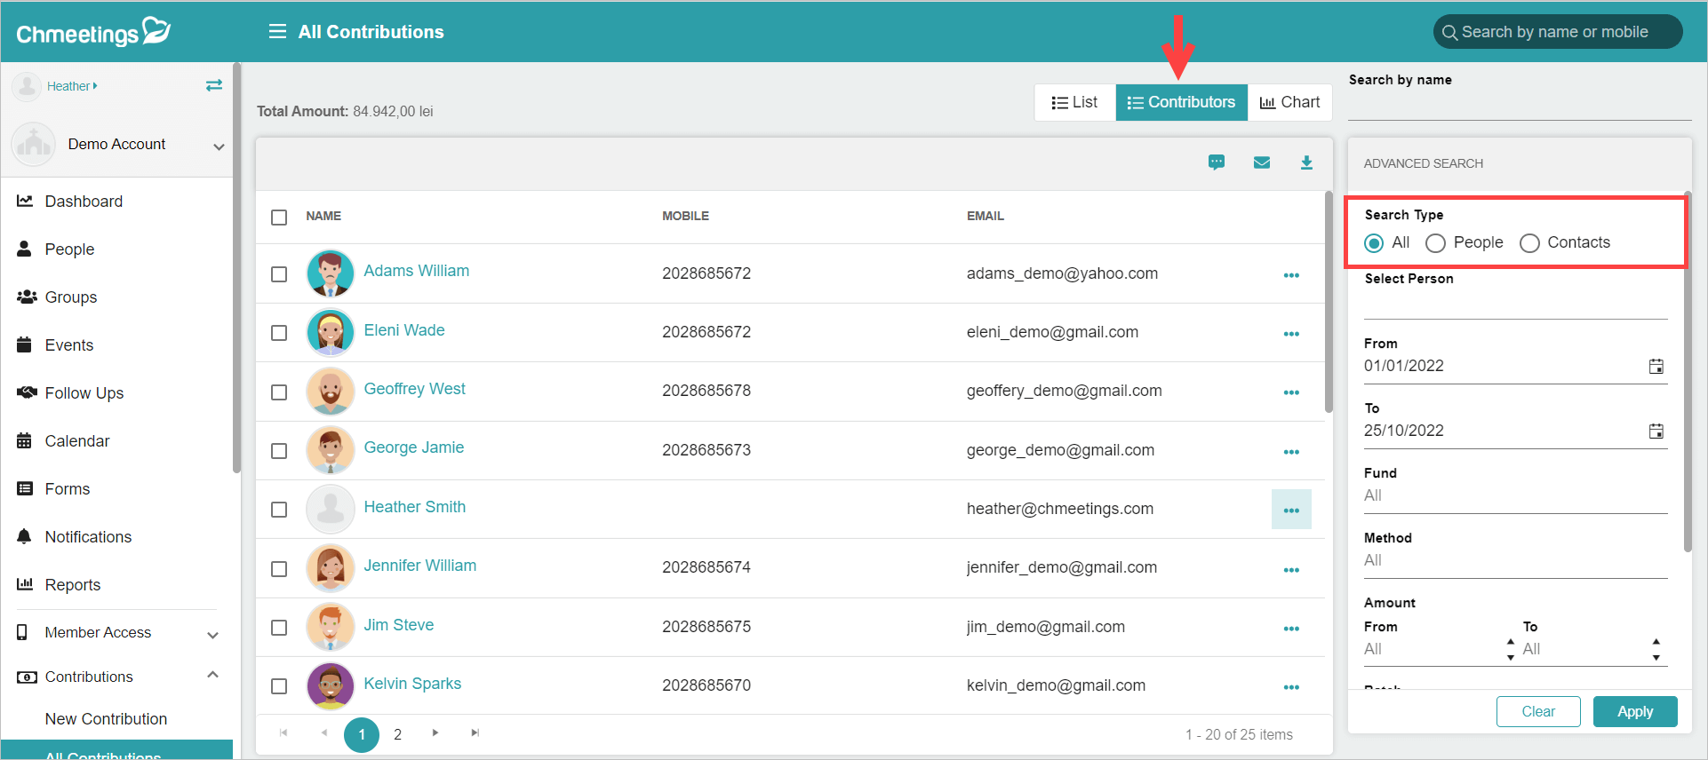The height and width of the screenshot is (760, 1708).
Task: Open the Select Person field
Action: click(1515, 304)
